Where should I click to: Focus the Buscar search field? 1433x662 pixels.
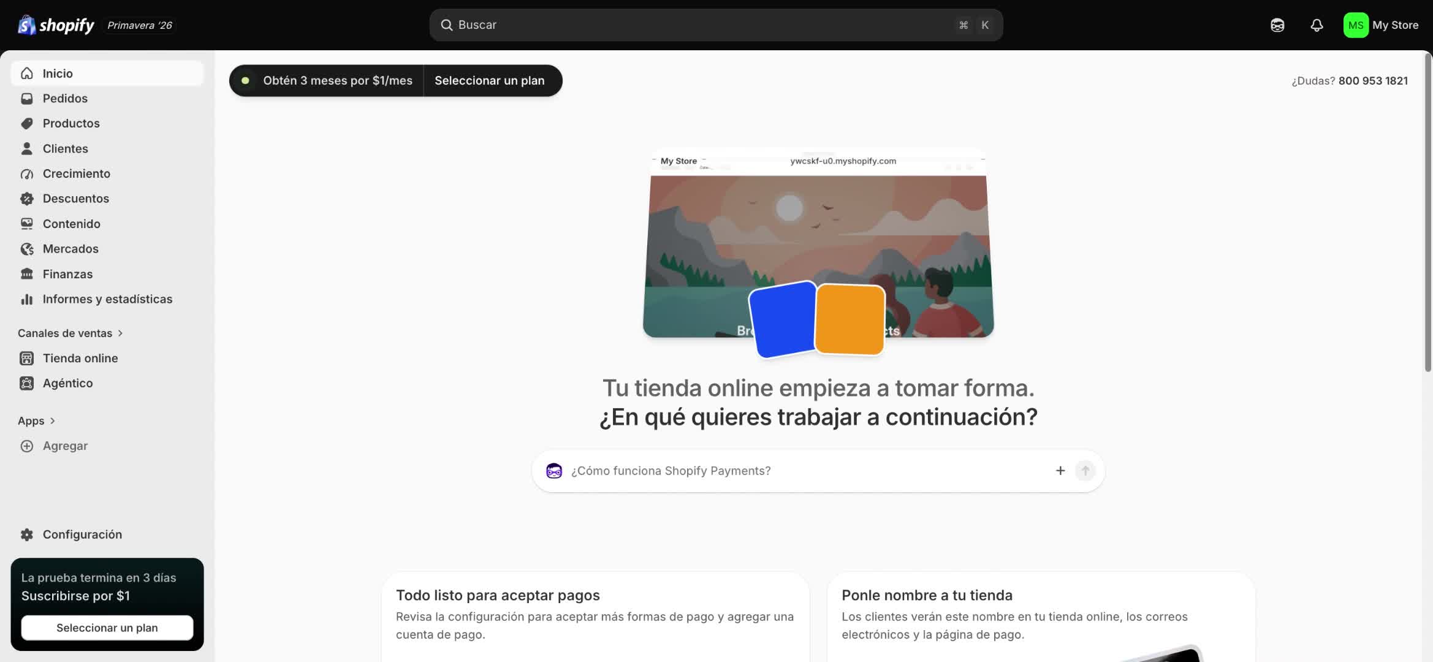[x=716, y=25]
